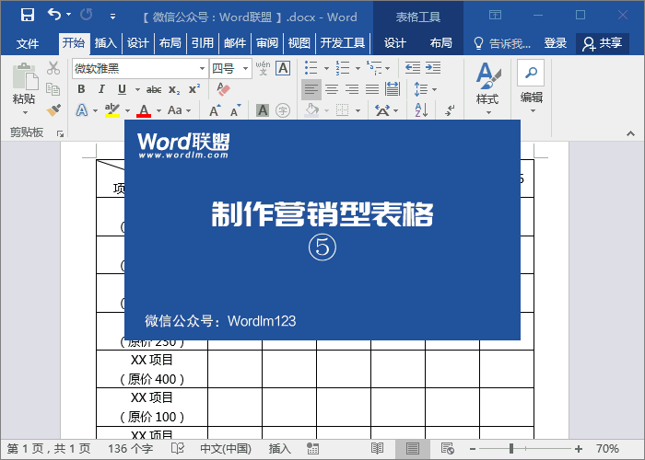Select Center alignment button
Viewport: 645px width, 460px height.
click(x=332, y=89)
